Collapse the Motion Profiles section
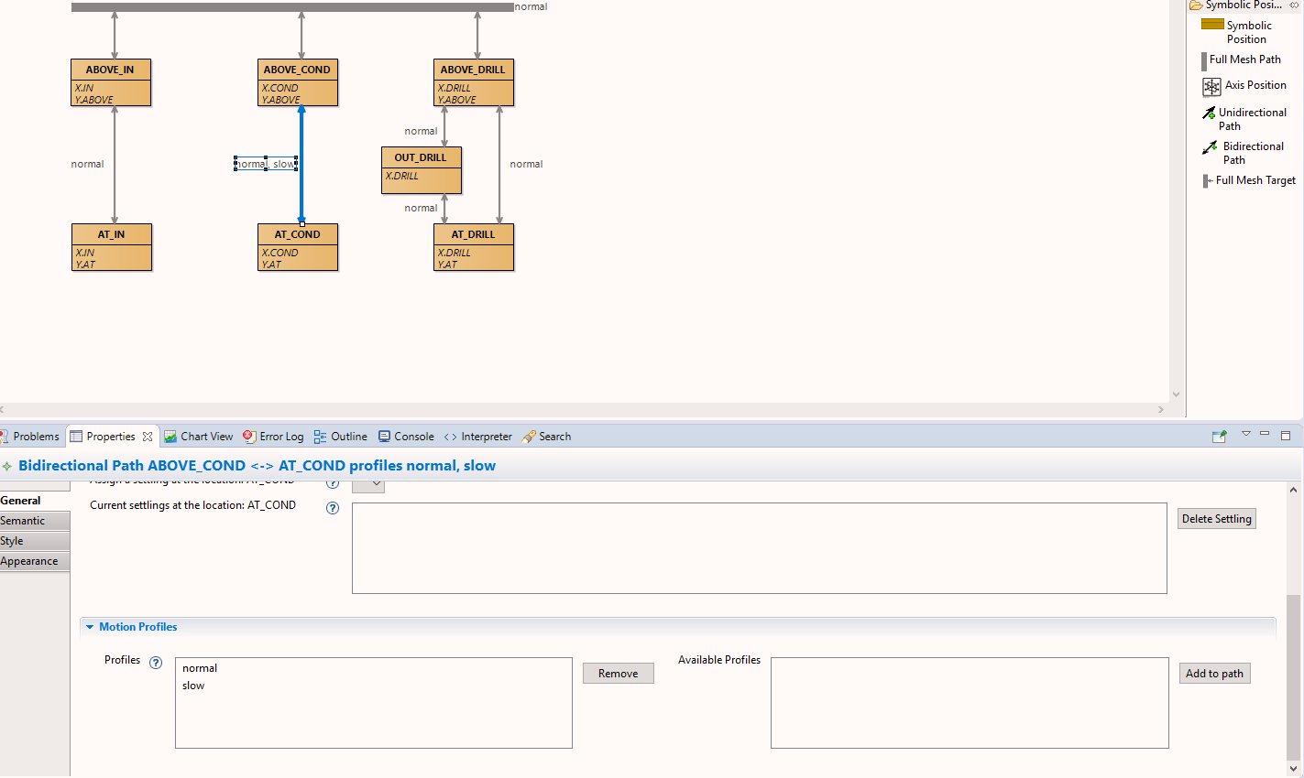Screen dimensions: 1304x778 point(90,627)
